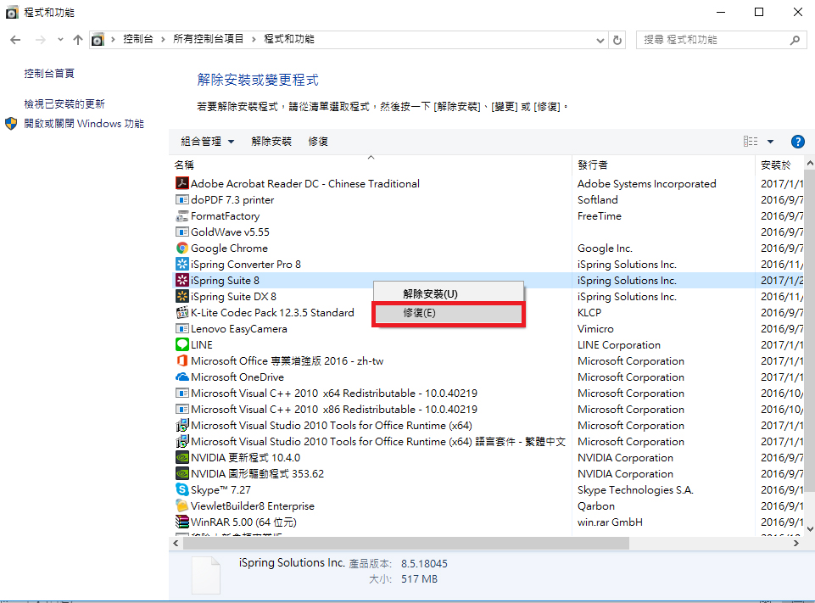Open 開啟或關閉 Windows 功能 link

83,124
